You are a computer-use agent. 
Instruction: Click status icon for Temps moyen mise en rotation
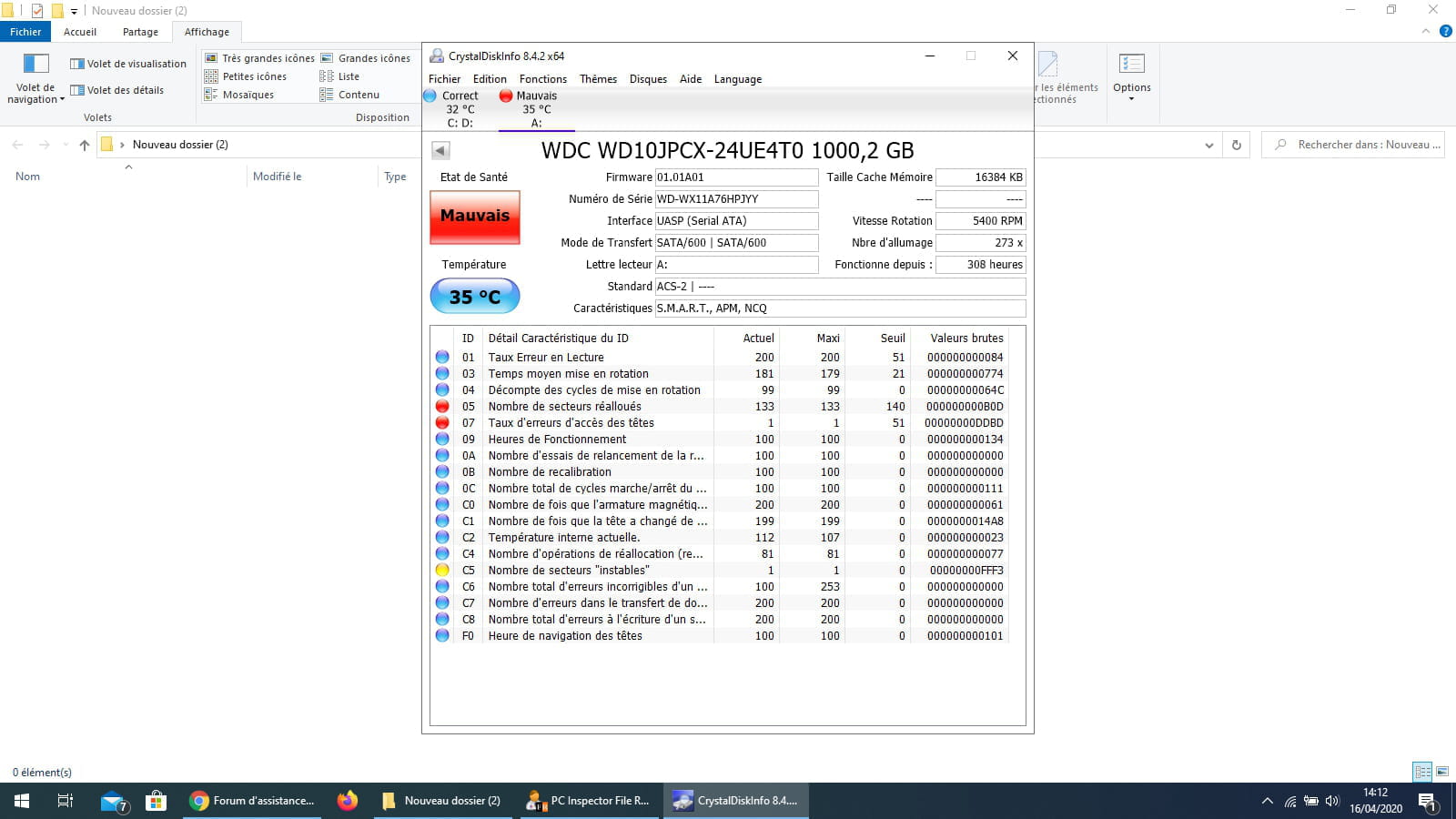pos(442,374)
